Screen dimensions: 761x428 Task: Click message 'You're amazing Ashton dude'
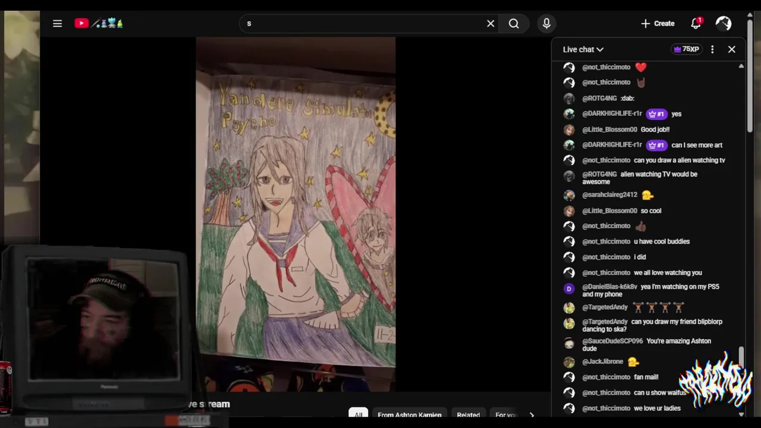click(x=647, y=345)
